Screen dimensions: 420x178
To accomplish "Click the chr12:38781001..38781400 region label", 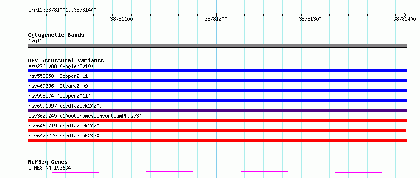I will point(62,10).
